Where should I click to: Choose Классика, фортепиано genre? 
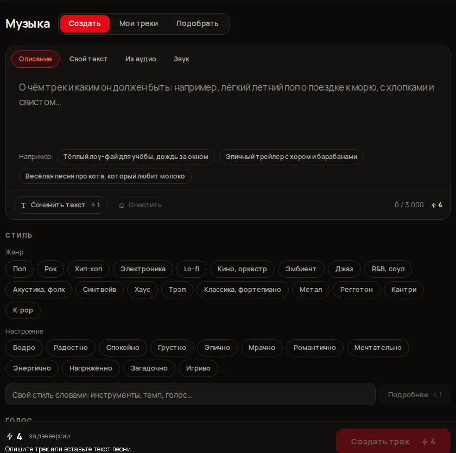[242, 290]
